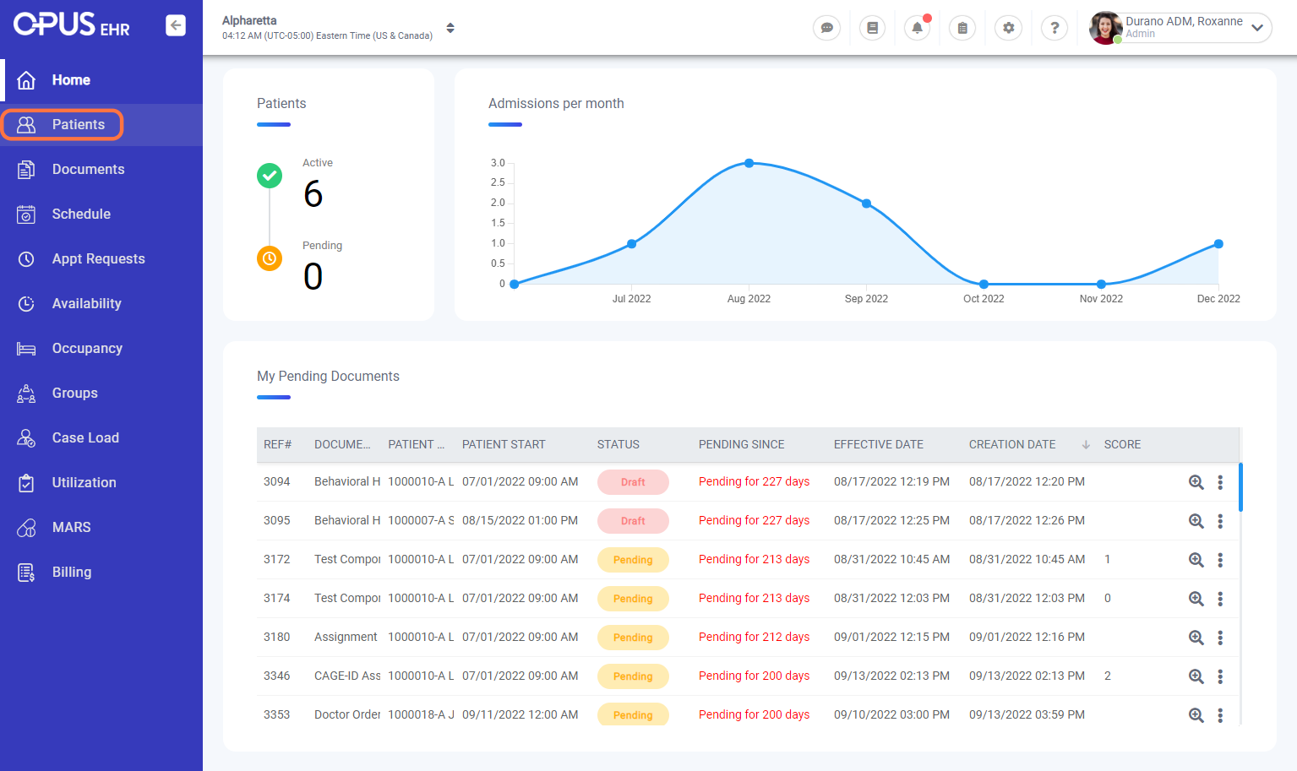The width and height of the screenshot is (1297, 771).
Task: Preview document 3346 with magnifier icon
Action: click(1196, 676)
